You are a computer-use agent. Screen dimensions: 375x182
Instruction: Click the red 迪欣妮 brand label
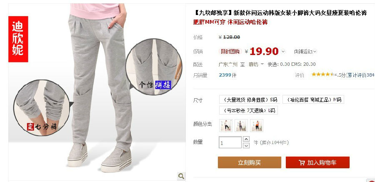tap(18, 39)
